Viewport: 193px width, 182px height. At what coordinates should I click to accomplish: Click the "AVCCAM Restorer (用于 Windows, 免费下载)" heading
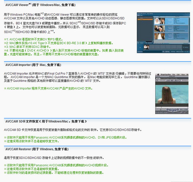[x=37, y=149]
